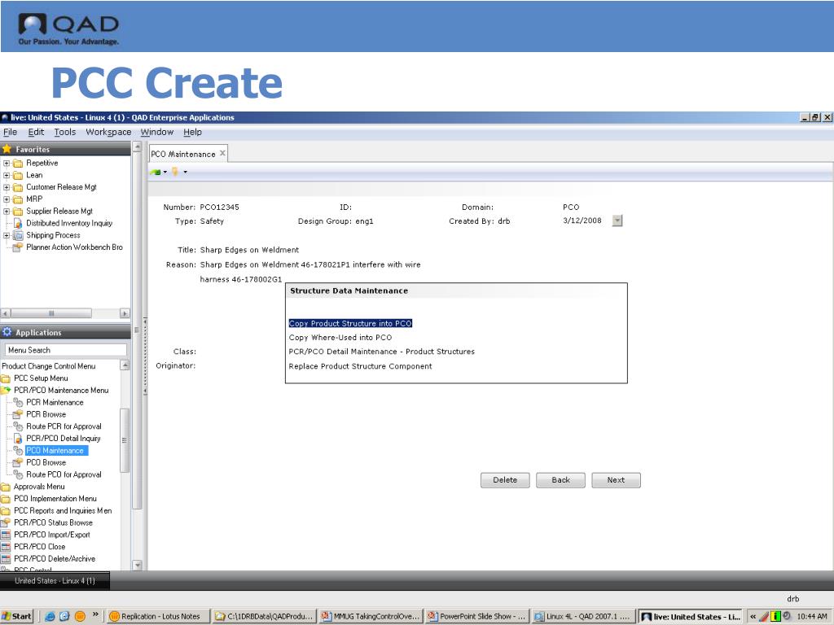This screenshot has width=834, height=625.
Task: Click the green go-to toolbar icon
Action: pyautogui.click(x=156, y=173)
